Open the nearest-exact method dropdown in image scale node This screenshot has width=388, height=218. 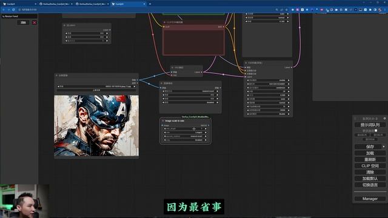[190, 91]
